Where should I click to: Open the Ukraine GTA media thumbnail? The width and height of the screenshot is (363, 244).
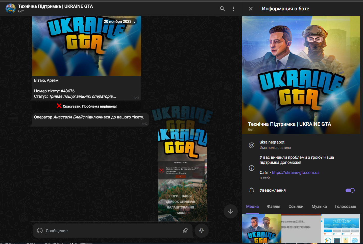click(261, 228)
